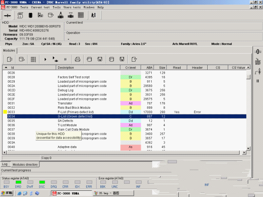Image resolution: width=263 pixels, height=197 pixels.
Task: Sort modules by the Id column header
Action: tap(29, 67)
